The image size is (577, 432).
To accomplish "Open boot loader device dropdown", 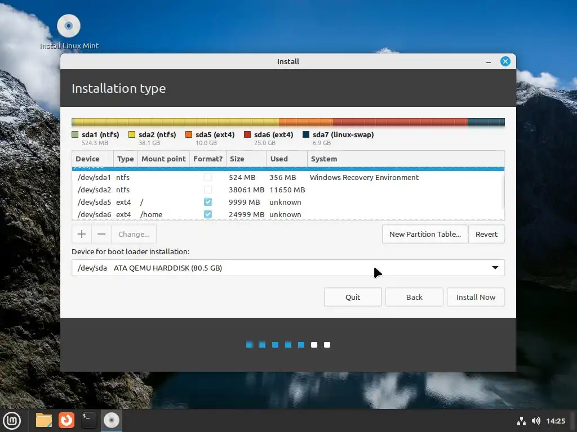I will click(288, 268).
